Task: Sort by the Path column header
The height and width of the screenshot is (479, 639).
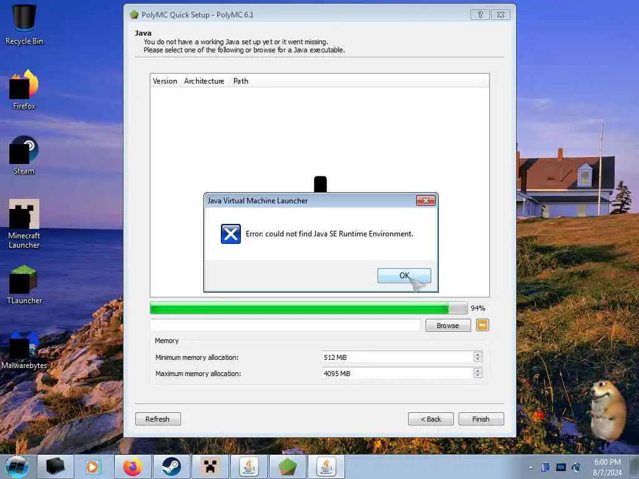Action: pyautogui.click(x=241, y=81)
